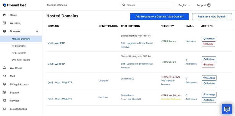Click Register a New Domain button
This screenshot has width=235, height=116.
click(x=212, y=16)
